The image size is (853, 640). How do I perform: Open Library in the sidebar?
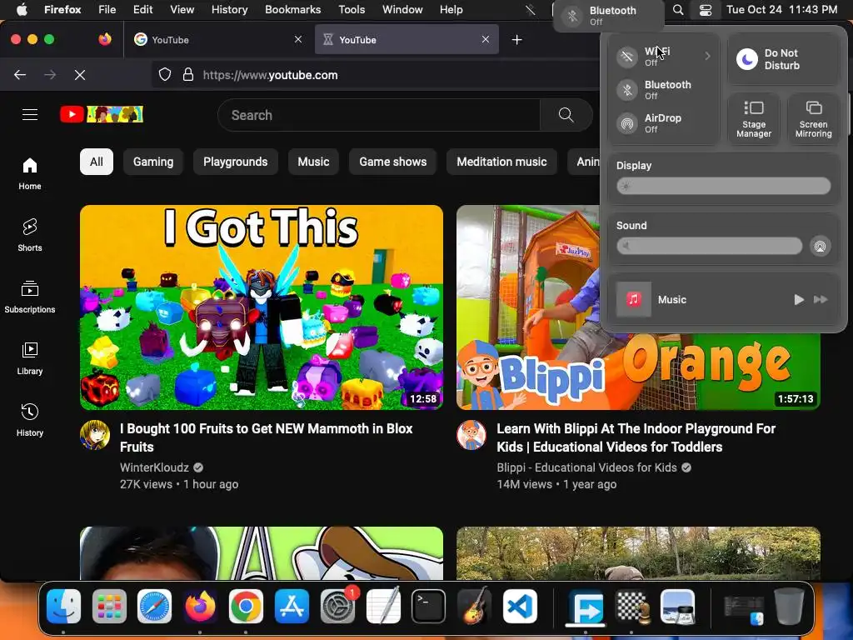(x=30, y=358)
